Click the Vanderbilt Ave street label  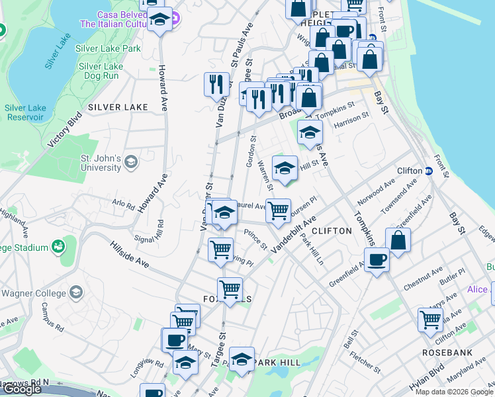(x=293, y=234)
